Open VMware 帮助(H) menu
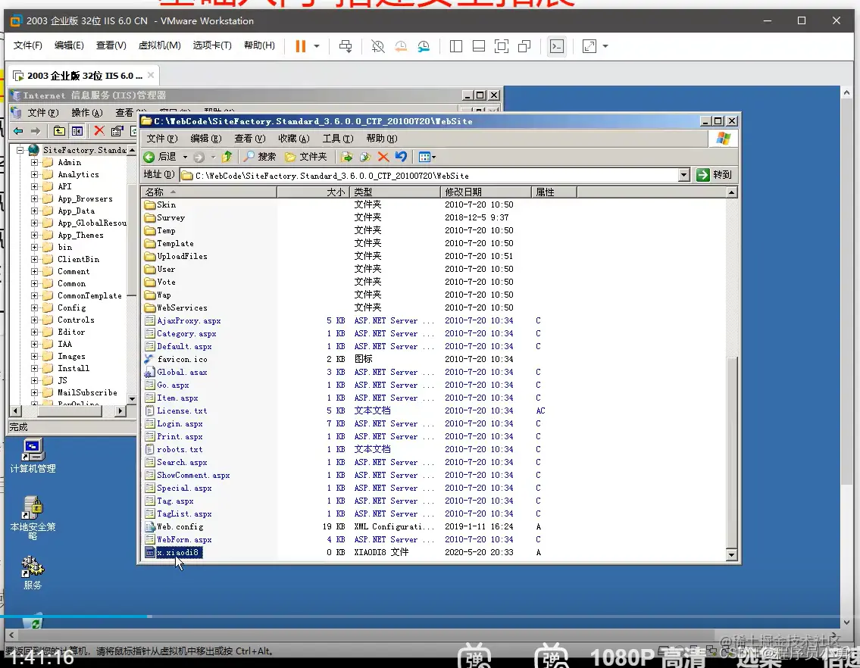This screenshot has height=668, width=860. coord(259,45)
